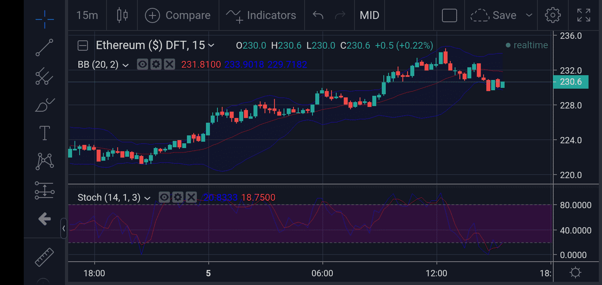Open the Save dropdown arrow

click(x=529, y=15)
